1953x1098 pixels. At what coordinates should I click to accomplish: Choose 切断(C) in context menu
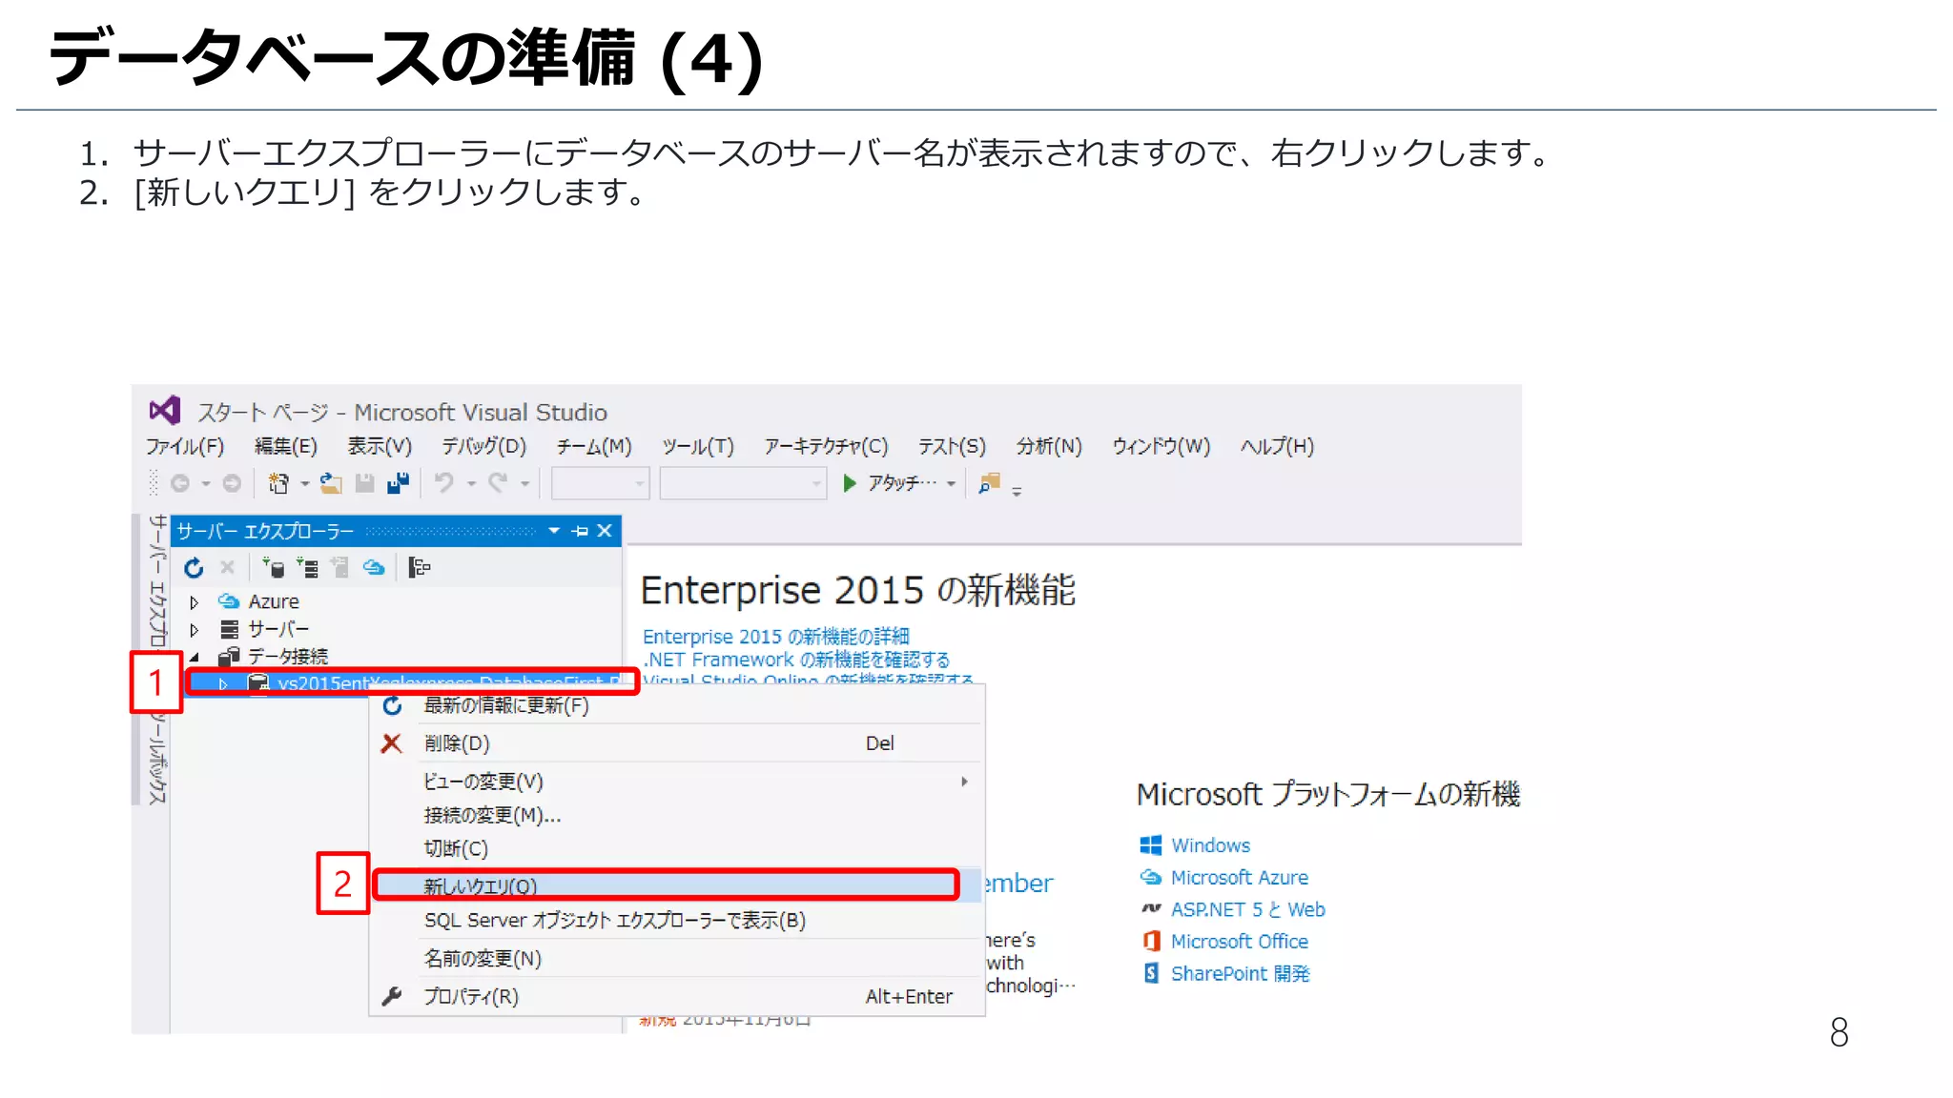pos(677,849)
